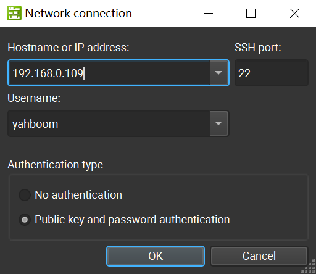Minimize the Network connection window
316x274 pixels.
coord(208,14)
